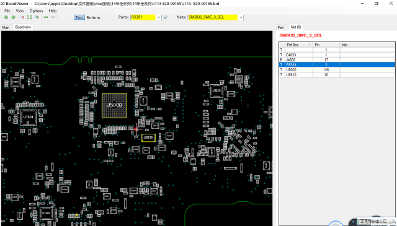Open the Options menu

(x=36, y=11)
